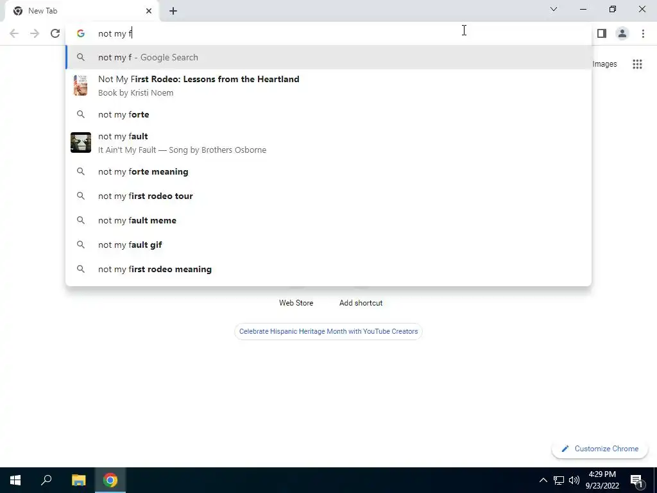
Task: Select 'not my f - Google Search' suggestion
Action: click(x=328, y=57)
